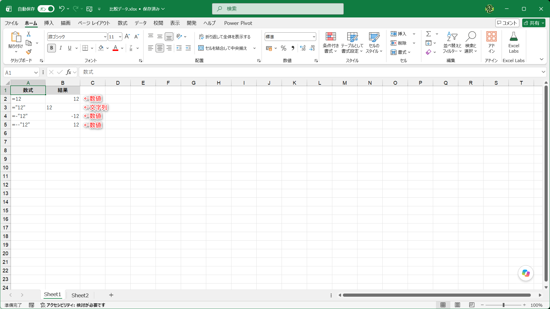
Task: Click the search box 検索
Action: coord(278,9)
